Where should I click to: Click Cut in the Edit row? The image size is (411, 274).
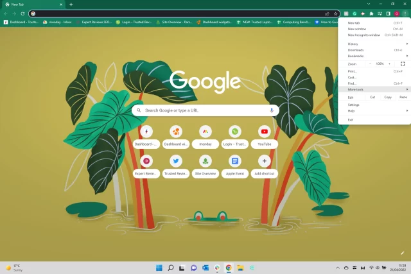pos(372,97)
